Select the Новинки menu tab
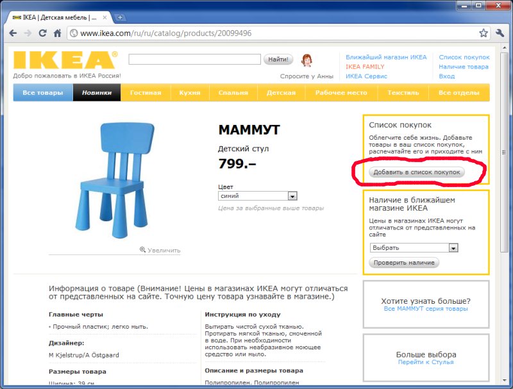Viewport: 513px width, 389px height. coord(96,93)
